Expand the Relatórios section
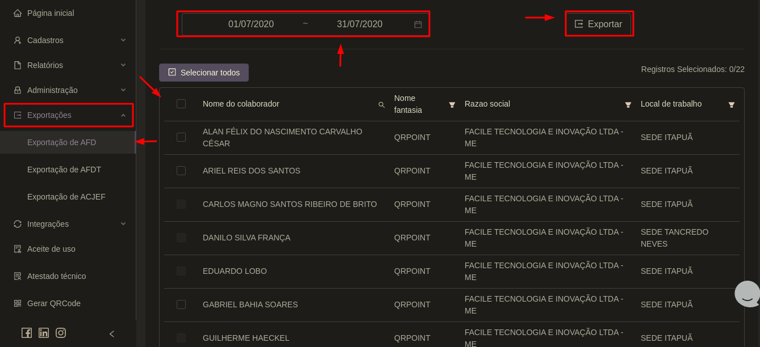The height and width of the screenshot is (347, 760). 68,65
